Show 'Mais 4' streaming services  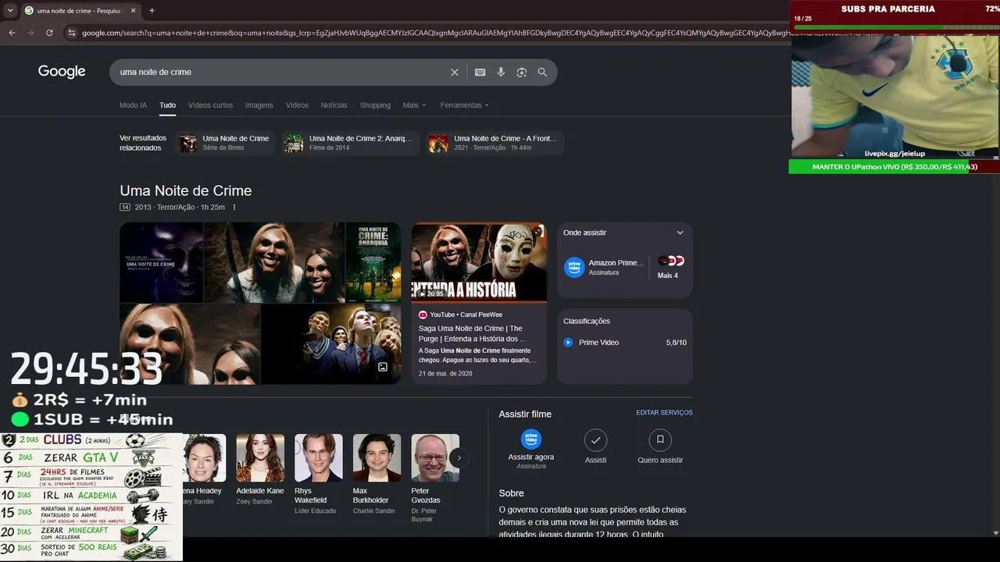669,267
